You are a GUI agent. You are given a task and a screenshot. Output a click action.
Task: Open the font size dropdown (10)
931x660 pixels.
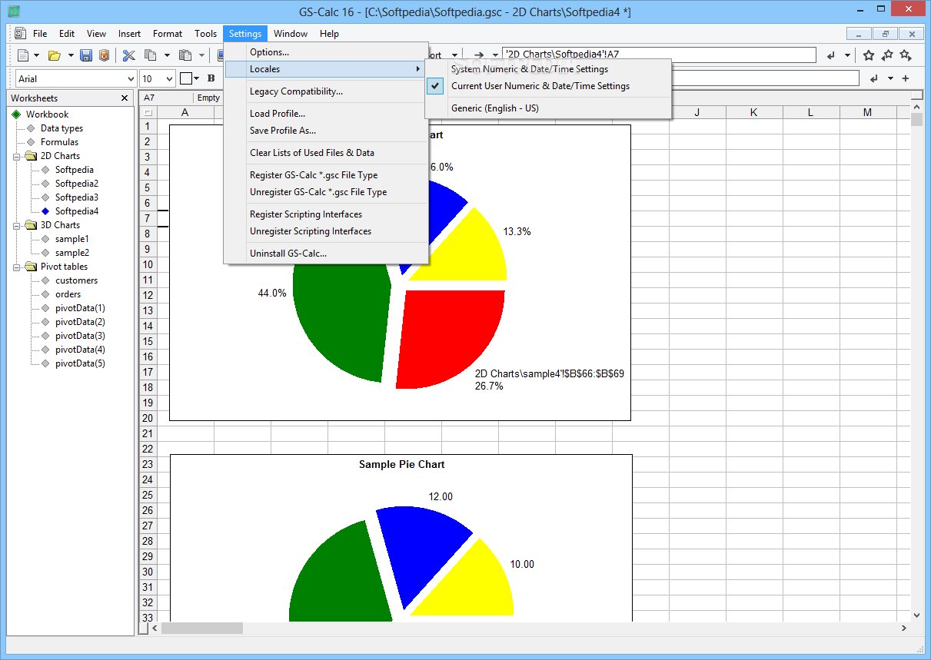[168, 78]
